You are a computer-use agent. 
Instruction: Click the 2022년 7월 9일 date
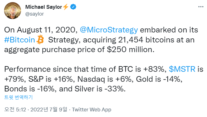pos(49,110)
